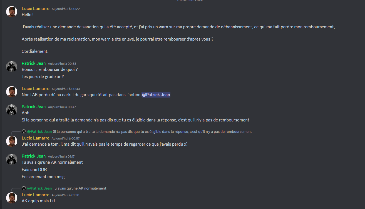Image resolution: width=365 pixels, height=209 pixels.
Task: Click the tiny reply avatar above the 00:57 message
Action: (x=24, y=131)
